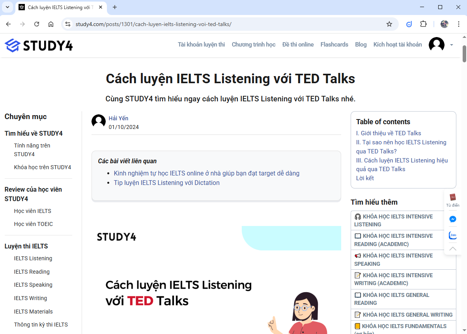This screenshot has width=467, height=334.
Task: Open Khóa học trên STUDY4
Action: 43,167
